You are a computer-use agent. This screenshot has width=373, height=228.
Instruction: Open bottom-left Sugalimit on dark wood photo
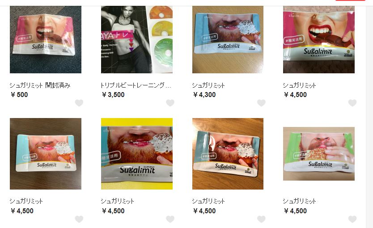coord(46,154)
